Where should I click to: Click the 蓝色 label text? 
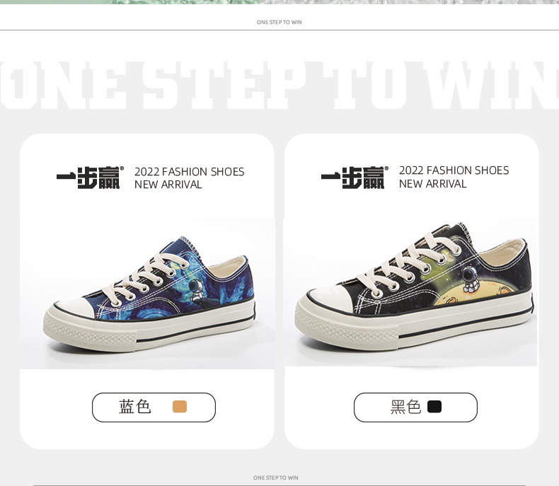(x=134, y=407)
